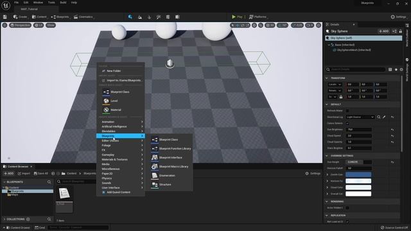
Task: Click the Content Browser Import button
Action: point(24,173)
